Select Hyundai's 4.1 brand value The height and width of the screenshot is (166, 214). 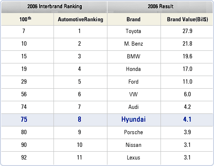187,120
